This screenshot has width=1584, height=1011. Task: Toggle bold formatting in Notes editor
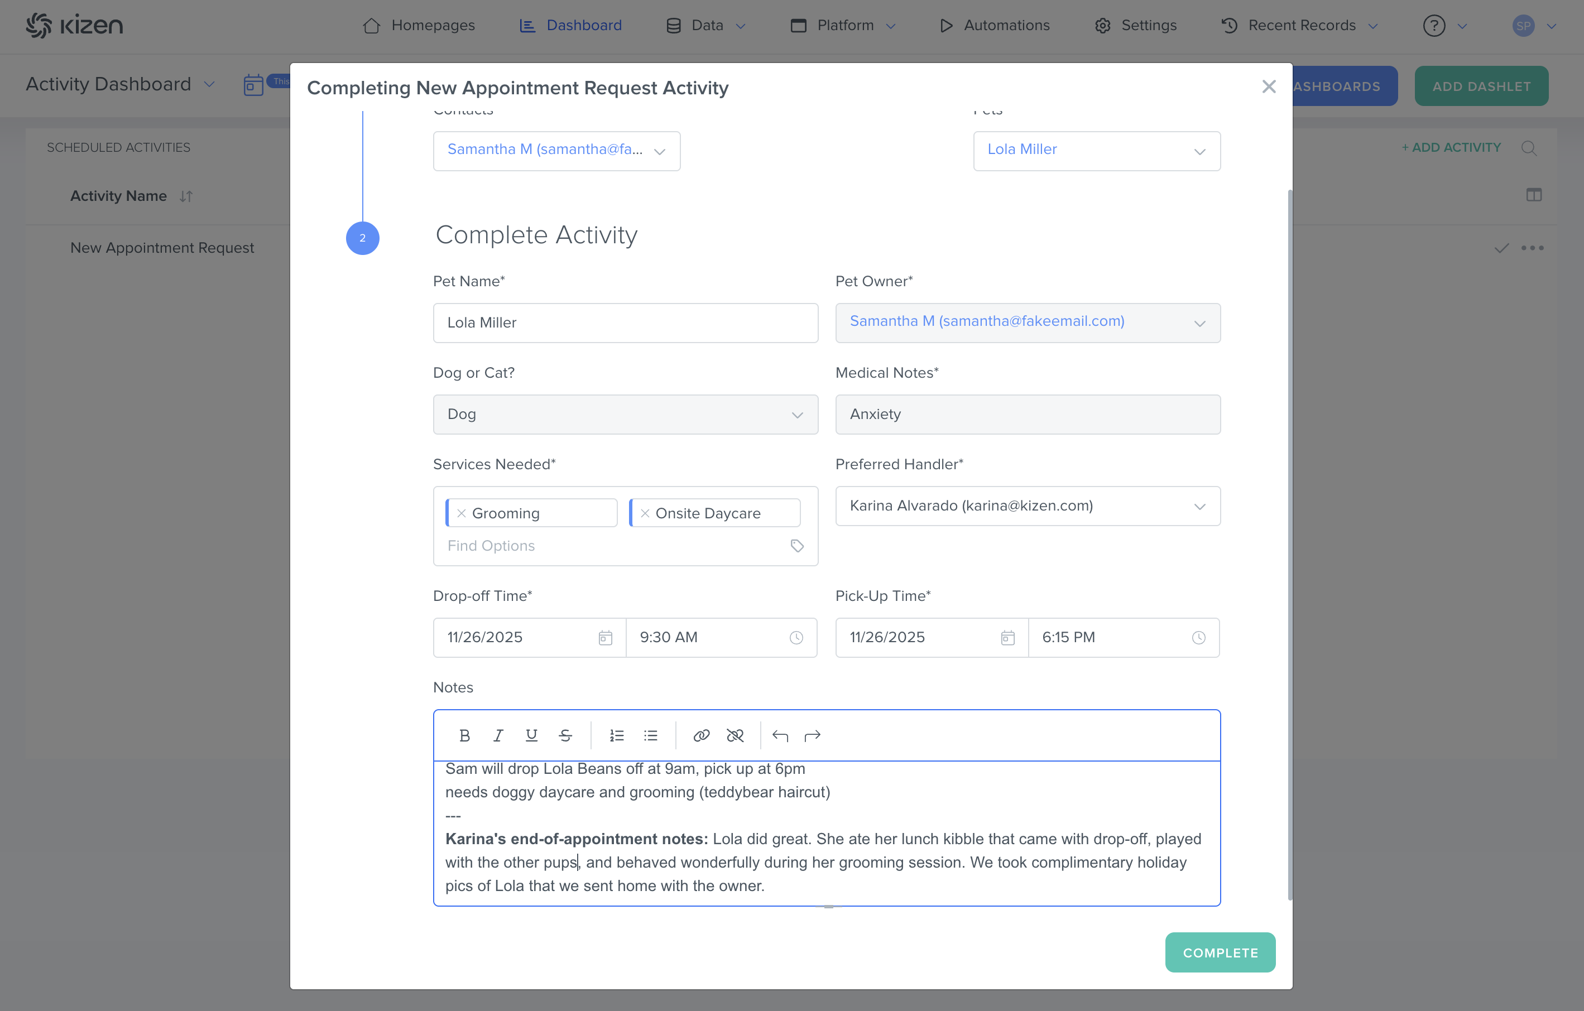click(x=464, y=735)
